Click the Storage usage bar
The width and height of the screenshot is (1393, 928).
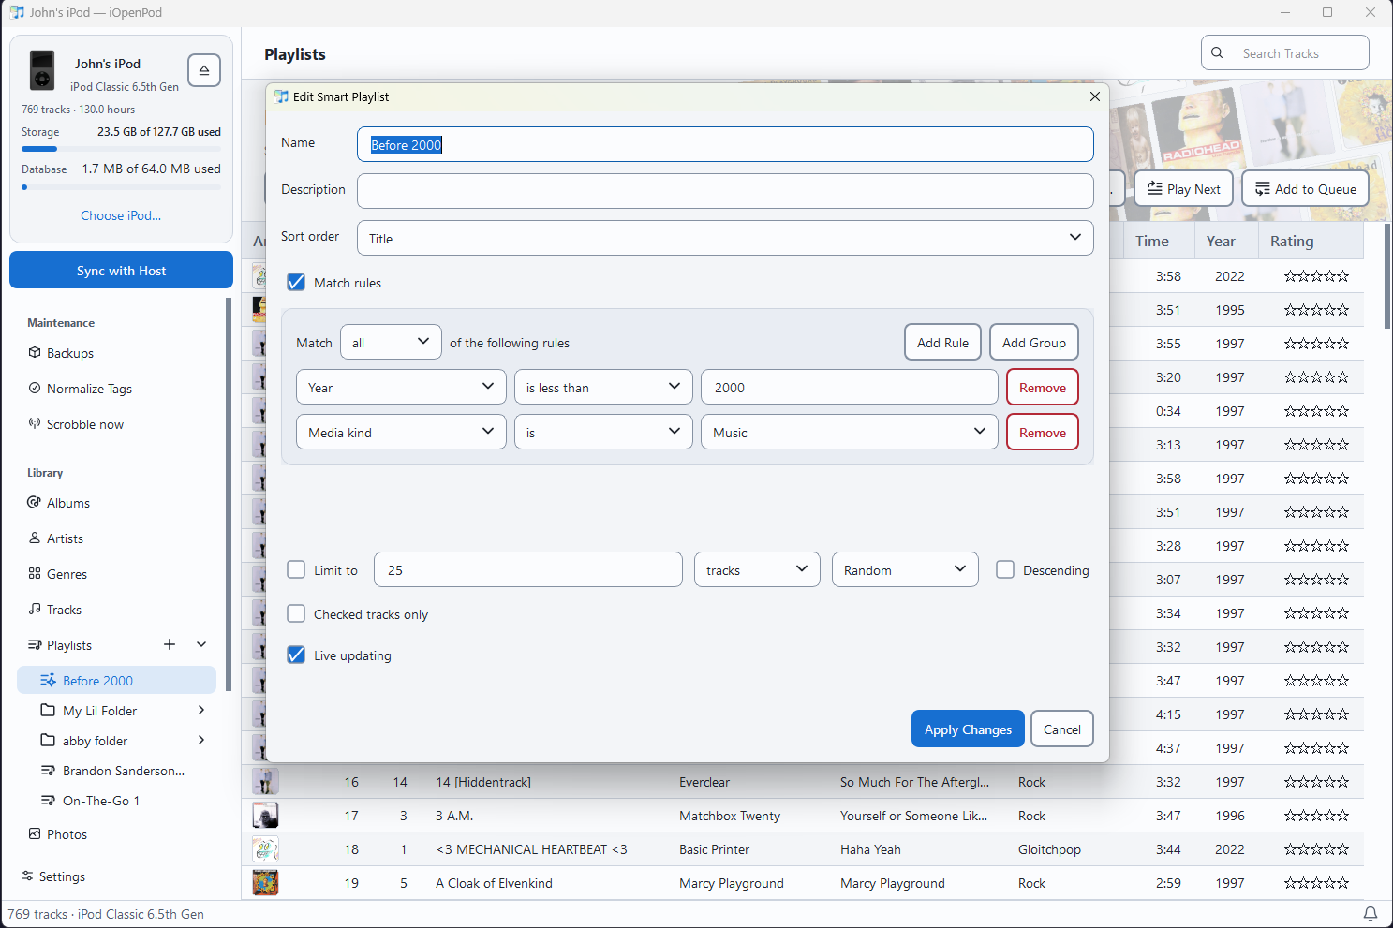121,149
